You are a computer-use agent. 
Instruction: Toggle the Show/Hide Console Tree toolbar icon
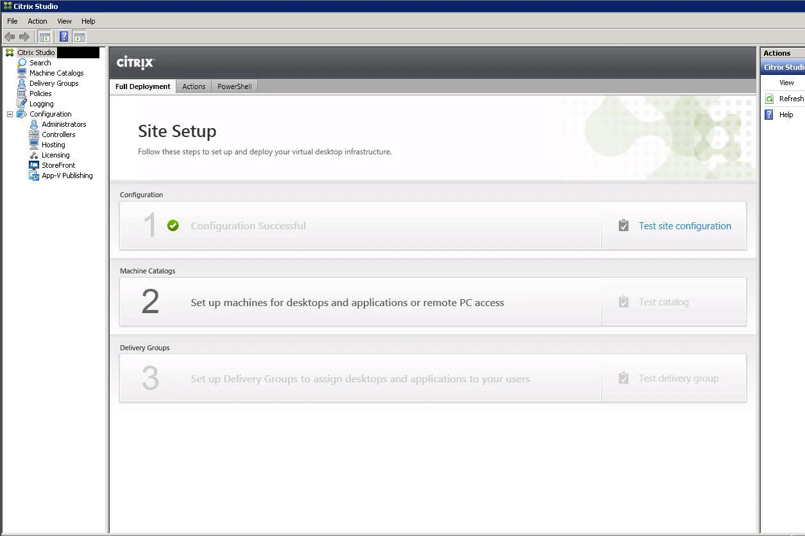(45, 37)
